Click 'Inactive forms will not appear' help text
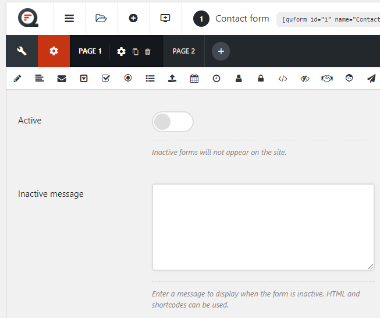The width and height of the screenshot is (380, 318). (x=219, y=153)
